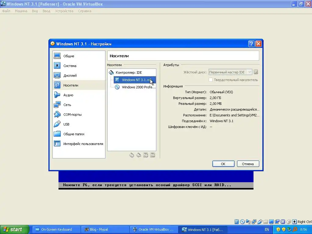Open the Вид menu
Screen dimensions: 312x234
click(x=35, y=11)
